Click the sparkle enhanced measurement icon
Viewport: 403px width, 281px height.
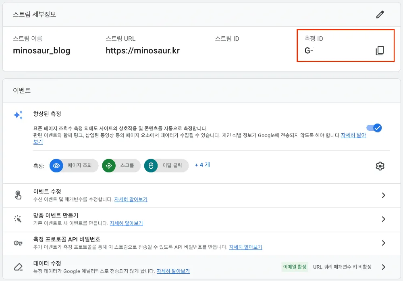(18, 115)
